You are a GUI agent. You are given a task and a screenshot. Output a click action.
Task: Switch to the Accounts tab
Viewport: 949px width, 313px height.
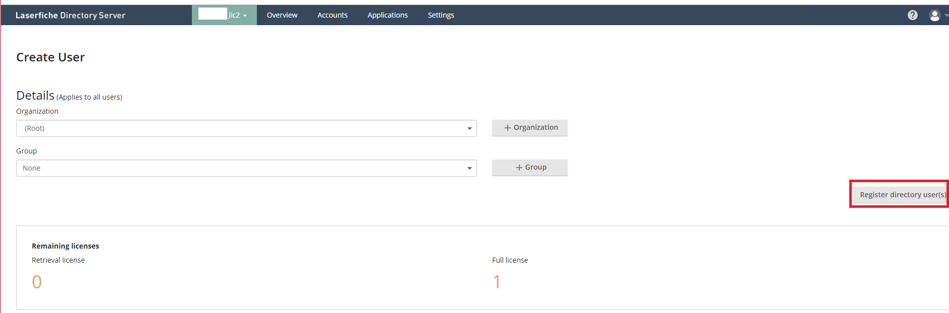[332, 15]
